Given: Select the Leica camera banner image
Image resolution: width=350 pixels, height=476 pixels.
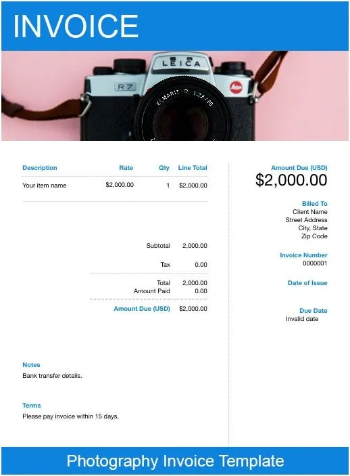Looking at the screenshot, I should pyautogui.click(x=175, y=95).
